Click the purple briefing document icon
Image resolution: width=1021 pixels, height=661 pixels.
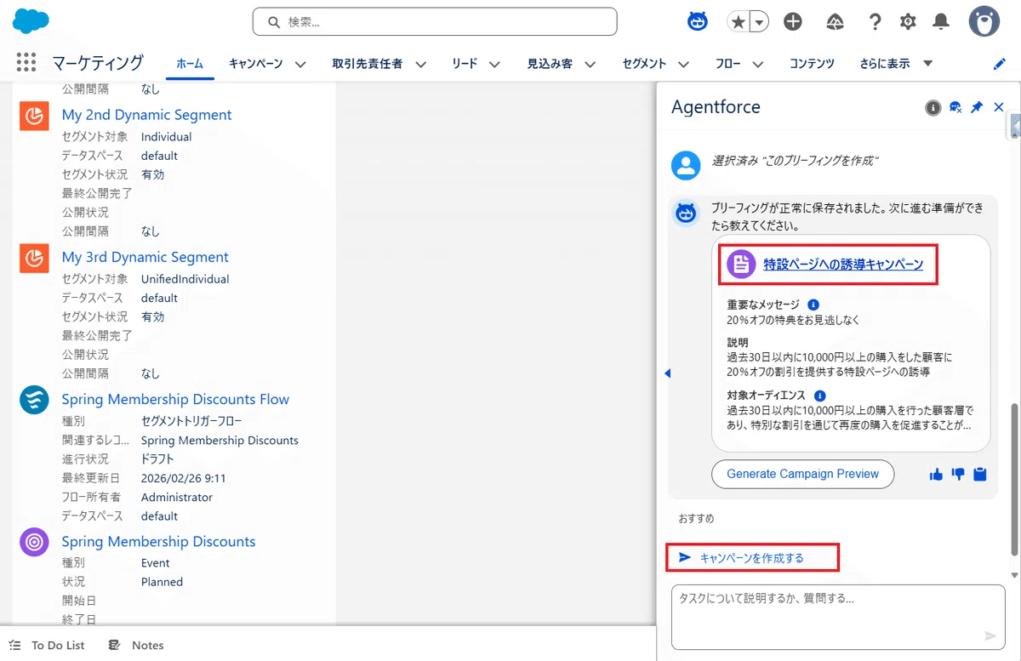point(741,265)
